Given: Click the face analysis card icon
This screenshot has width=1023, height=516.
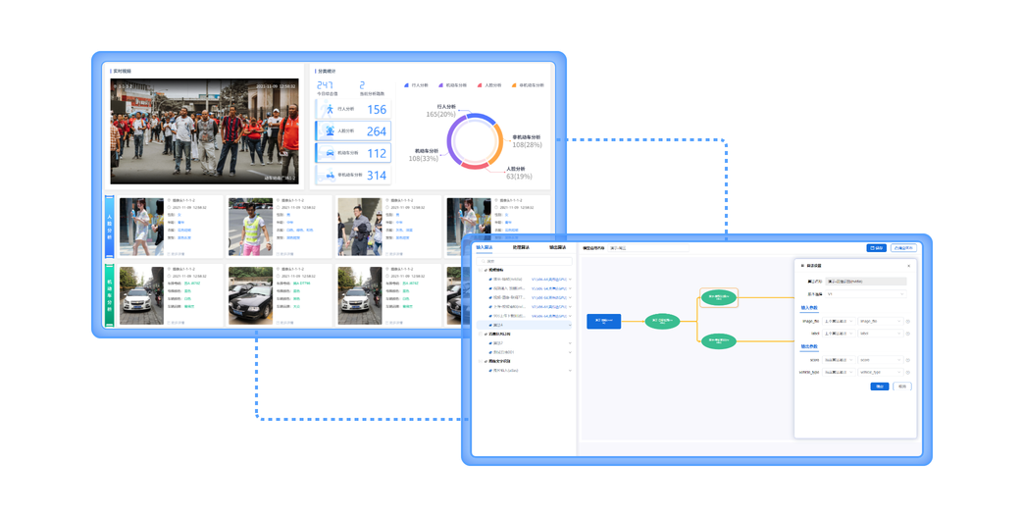Looking at the screenshot, I should point(330,131).
